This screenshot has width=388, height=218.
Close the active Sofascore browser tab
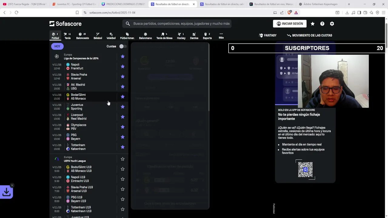(x=194, y=4)
